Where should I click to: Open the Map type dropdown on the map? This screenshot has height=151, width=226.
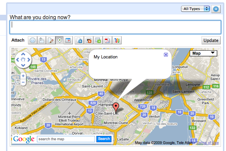204,53
